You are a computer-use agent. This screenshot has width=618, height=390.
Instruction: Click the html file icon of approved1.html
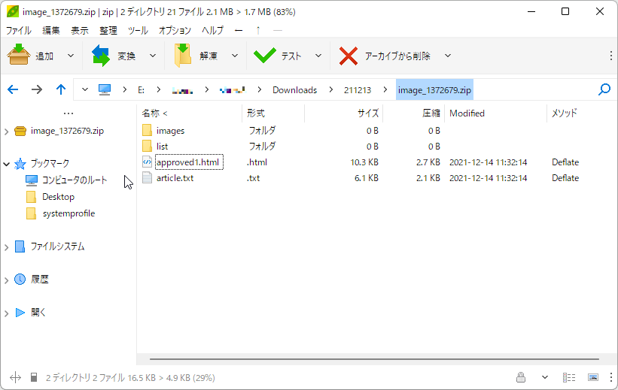[x=147, y=162]
